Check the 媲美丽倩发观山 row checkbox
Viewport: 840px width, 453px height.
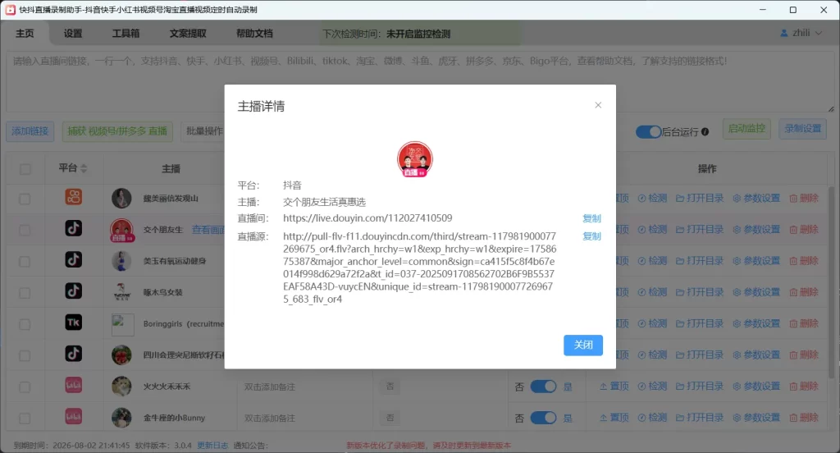pyautogui.click(x=25, y=199)
